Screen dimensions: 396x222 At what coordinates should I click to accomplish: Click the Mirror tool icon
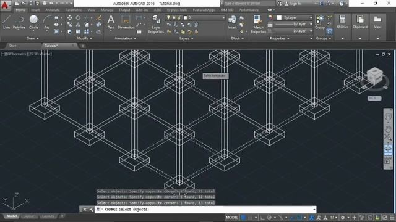(x=78, y=25)
